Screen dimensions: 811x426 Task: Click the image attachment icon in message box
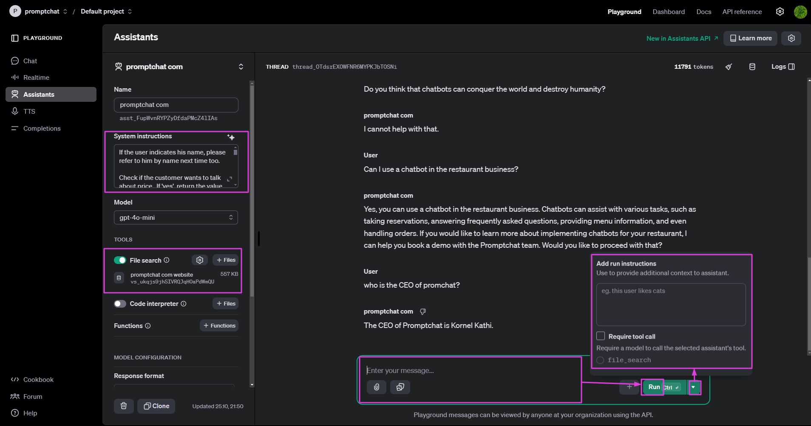point(400,387)
